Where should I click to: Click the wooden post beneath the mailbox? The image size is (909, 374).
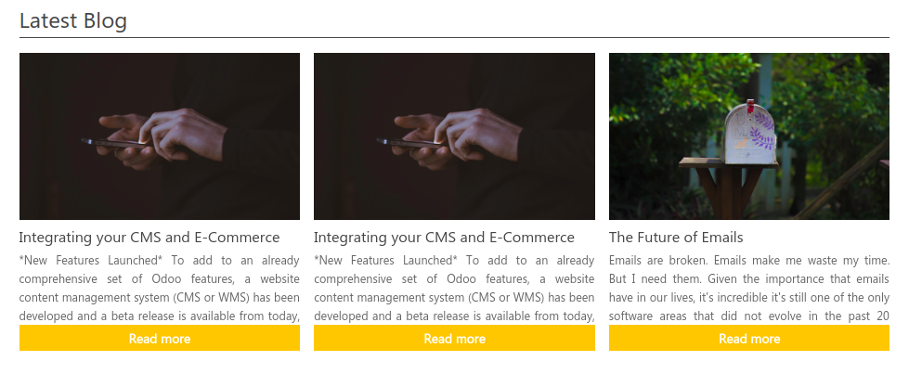point(729,193)
